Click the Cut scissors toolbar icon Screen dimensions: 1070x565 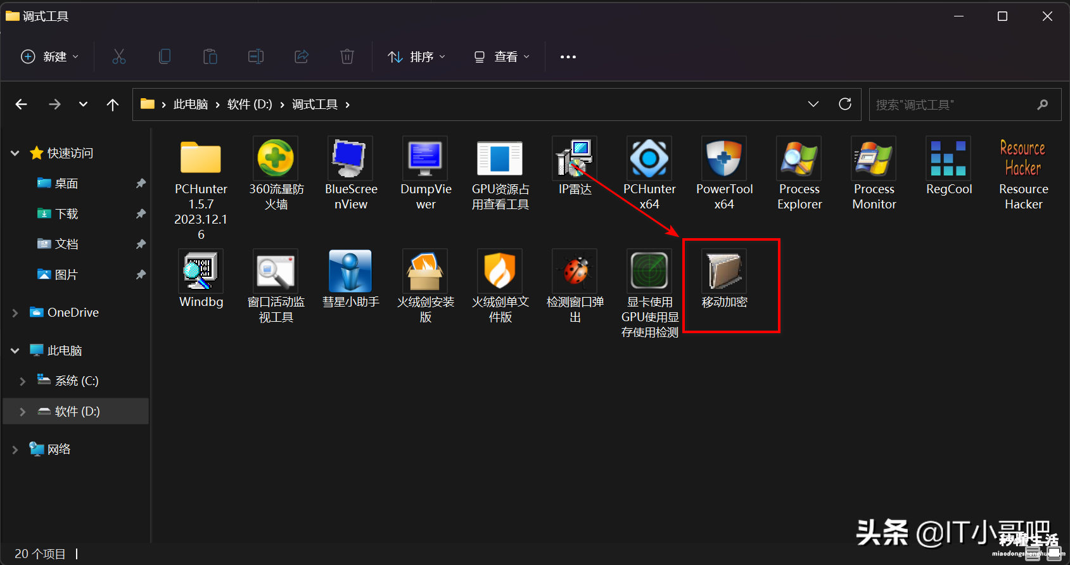(119, 57)
